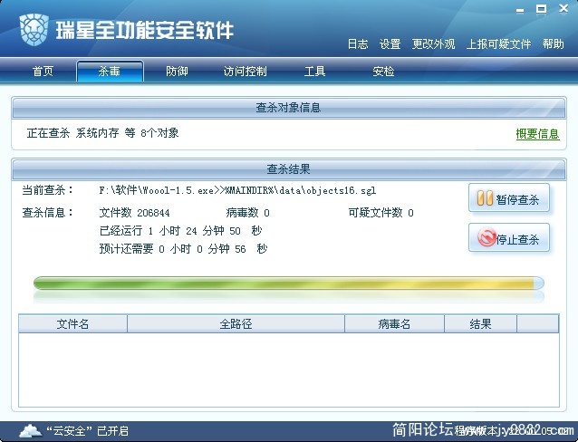Click the current scan path F:\软件\Woool-1.5.exe
This screenshot has height=442, width=578.
click(x=237, y=190)
